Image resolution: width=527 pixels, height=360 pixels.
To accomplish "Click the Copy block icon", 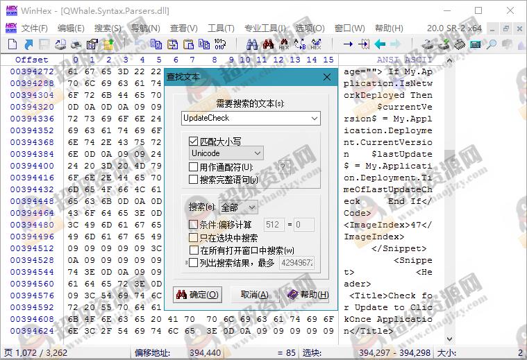I will 156,44.
